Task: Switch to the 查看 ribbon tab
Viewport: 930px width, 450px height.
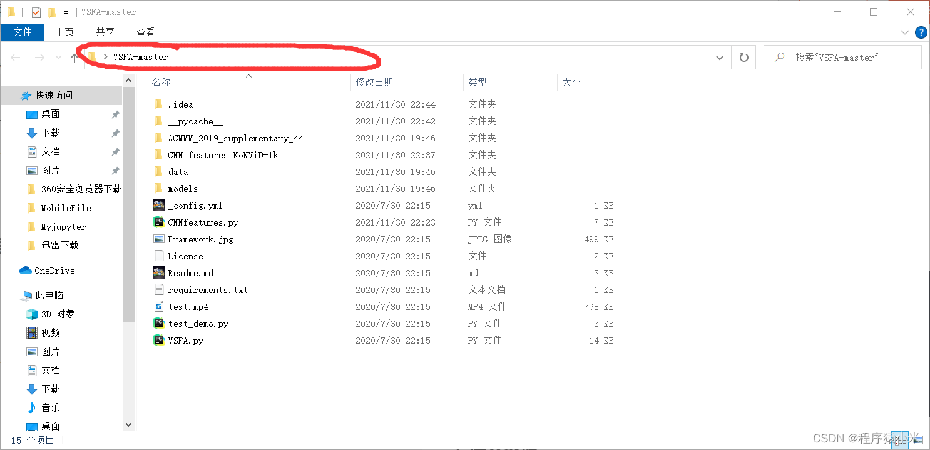Action: (x=146, y=32)
